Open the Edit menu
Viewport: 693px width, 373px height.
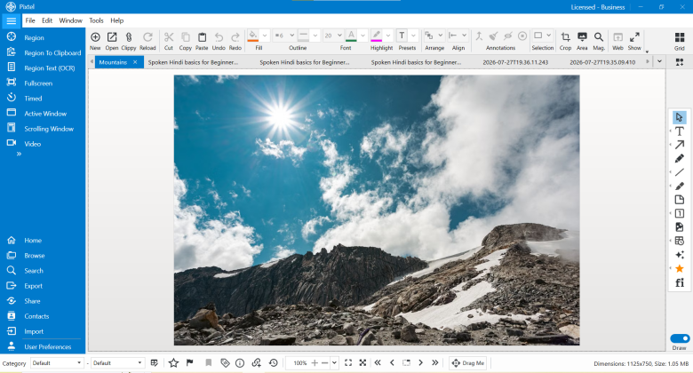point(47,20)
